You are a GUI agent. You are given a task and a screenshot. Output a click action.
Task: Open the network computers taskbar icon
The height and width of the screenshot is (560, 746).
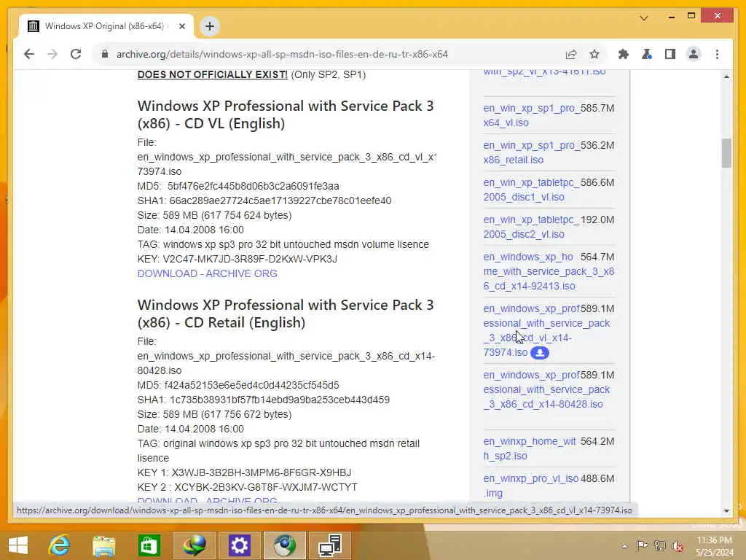click(330, 545)
